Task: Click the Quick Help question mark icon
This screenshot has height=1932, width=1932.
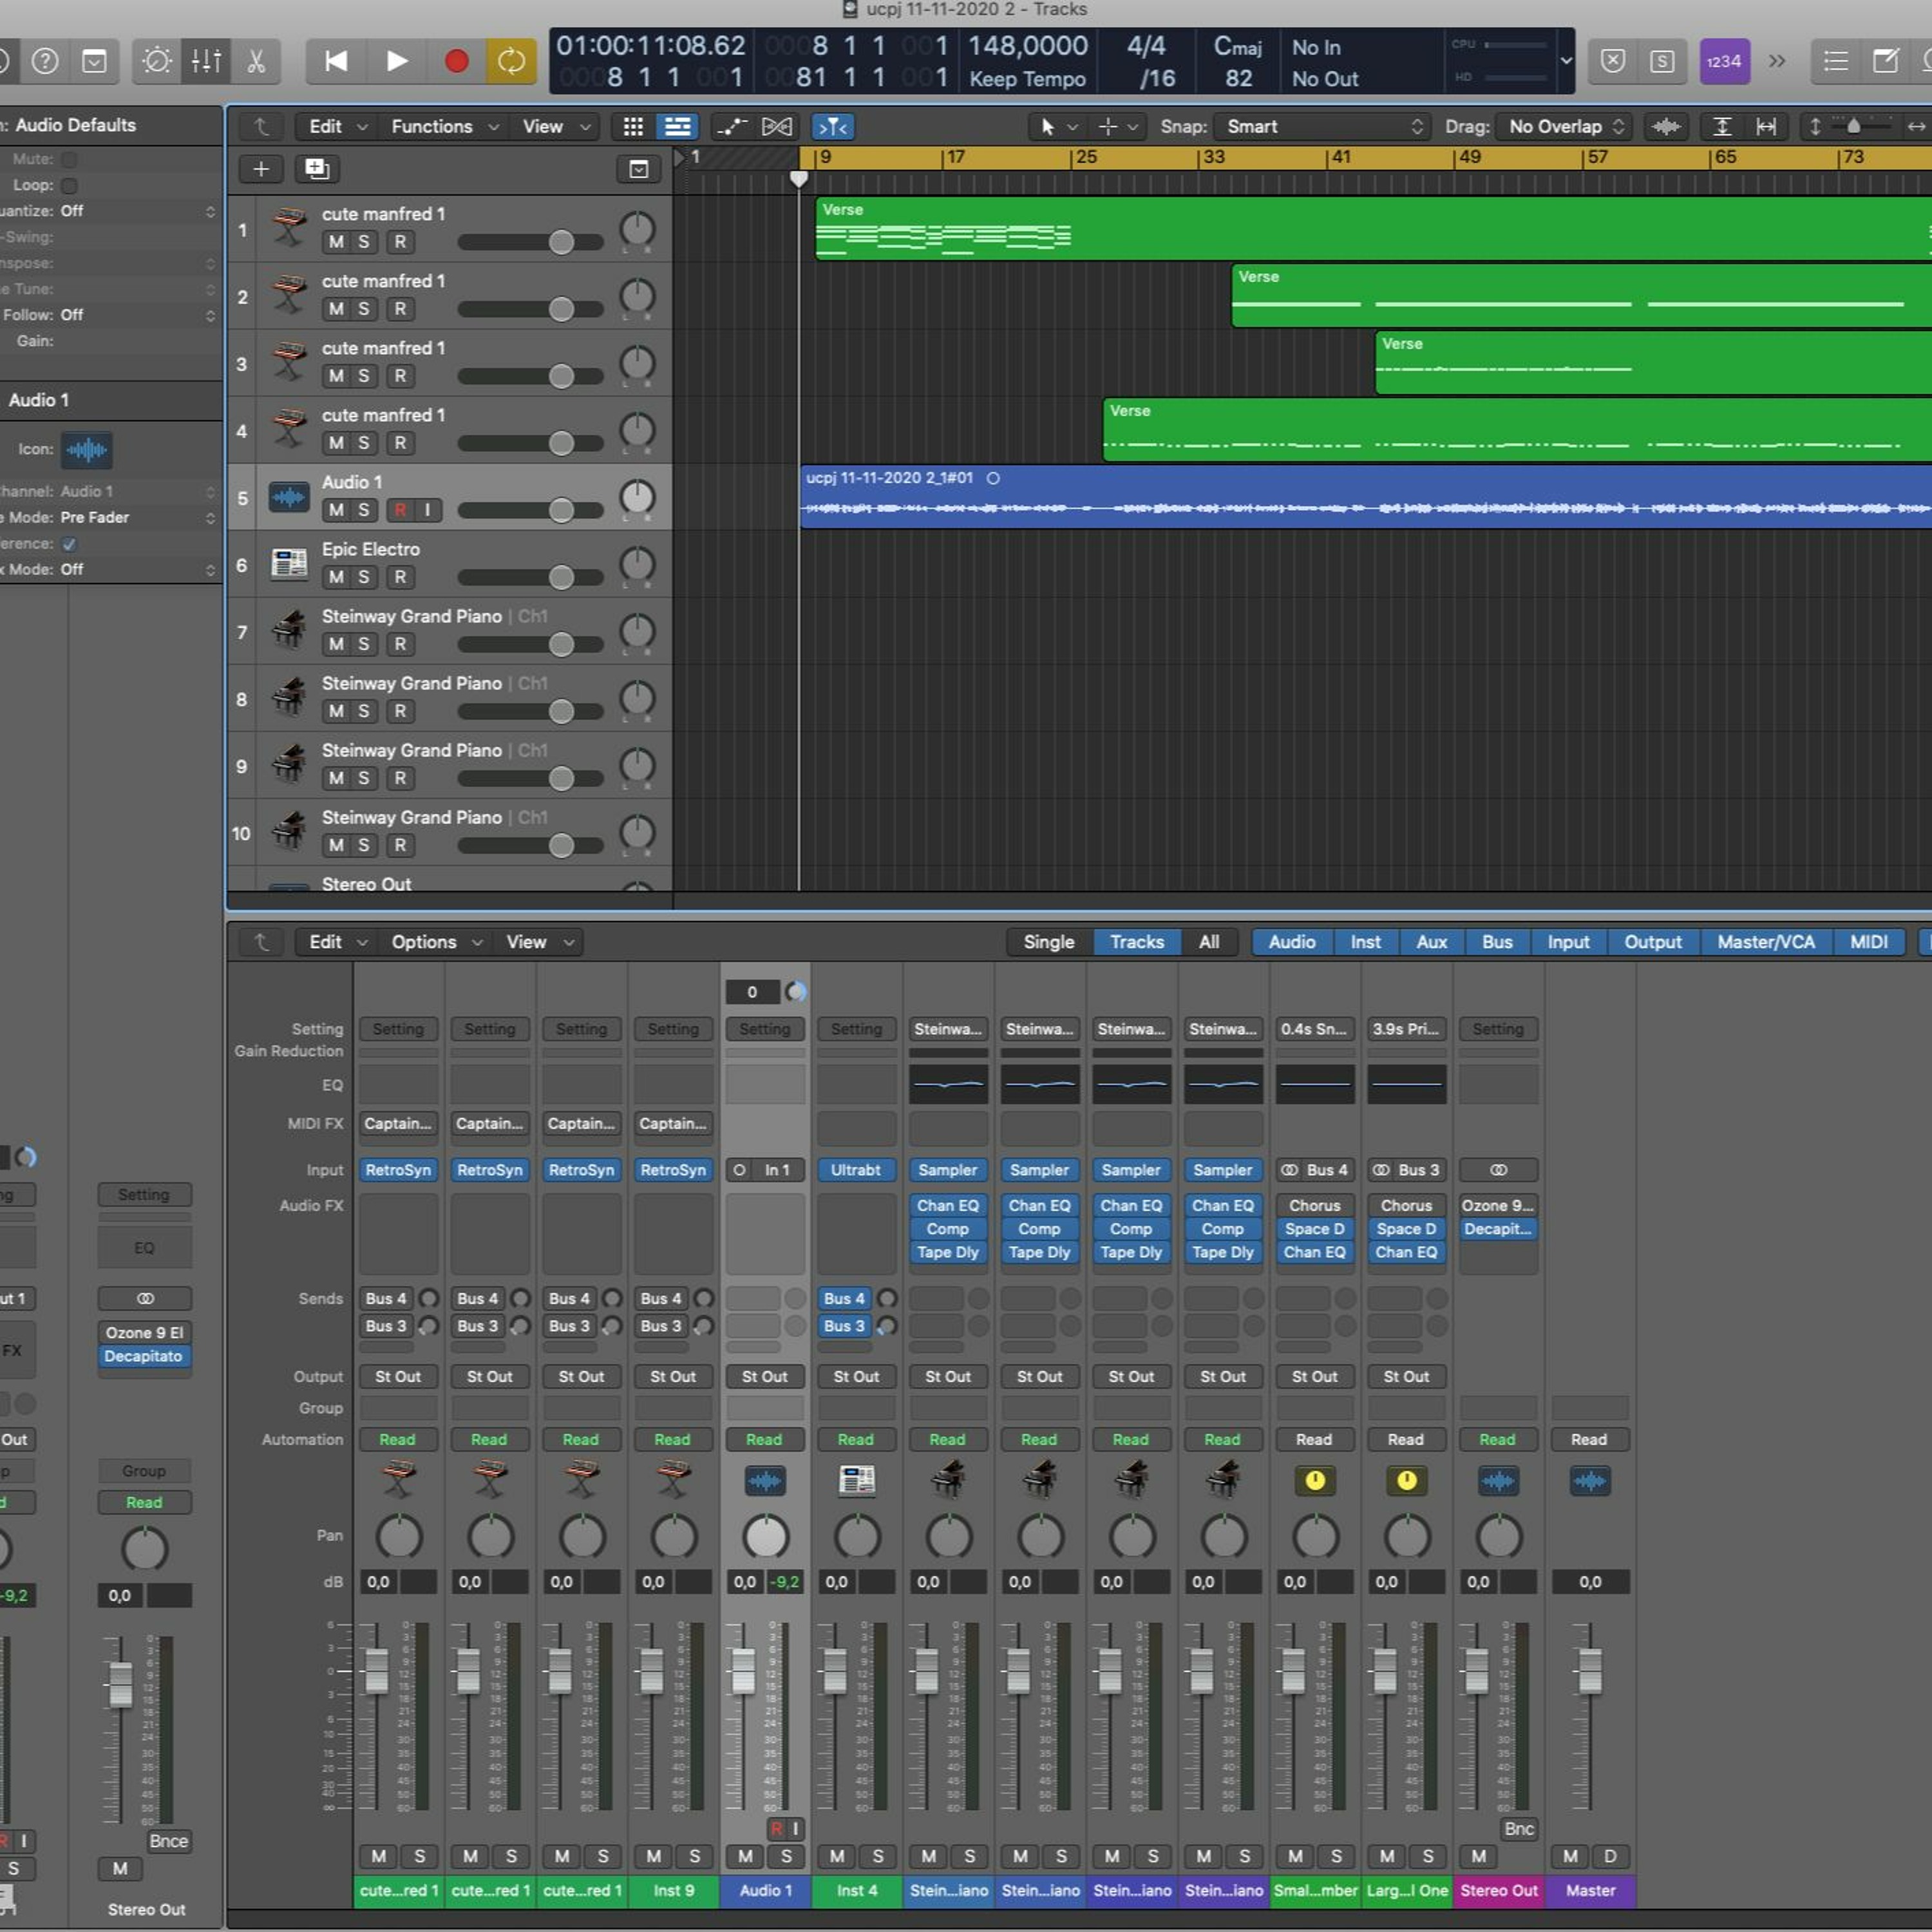Action: (45, 61)
